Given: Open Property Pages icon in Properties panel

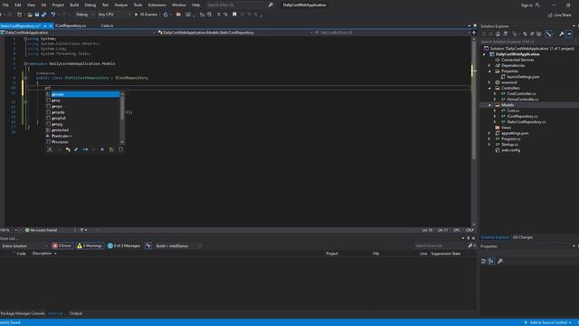Looking at the screenshot, I should click(500, 262).
